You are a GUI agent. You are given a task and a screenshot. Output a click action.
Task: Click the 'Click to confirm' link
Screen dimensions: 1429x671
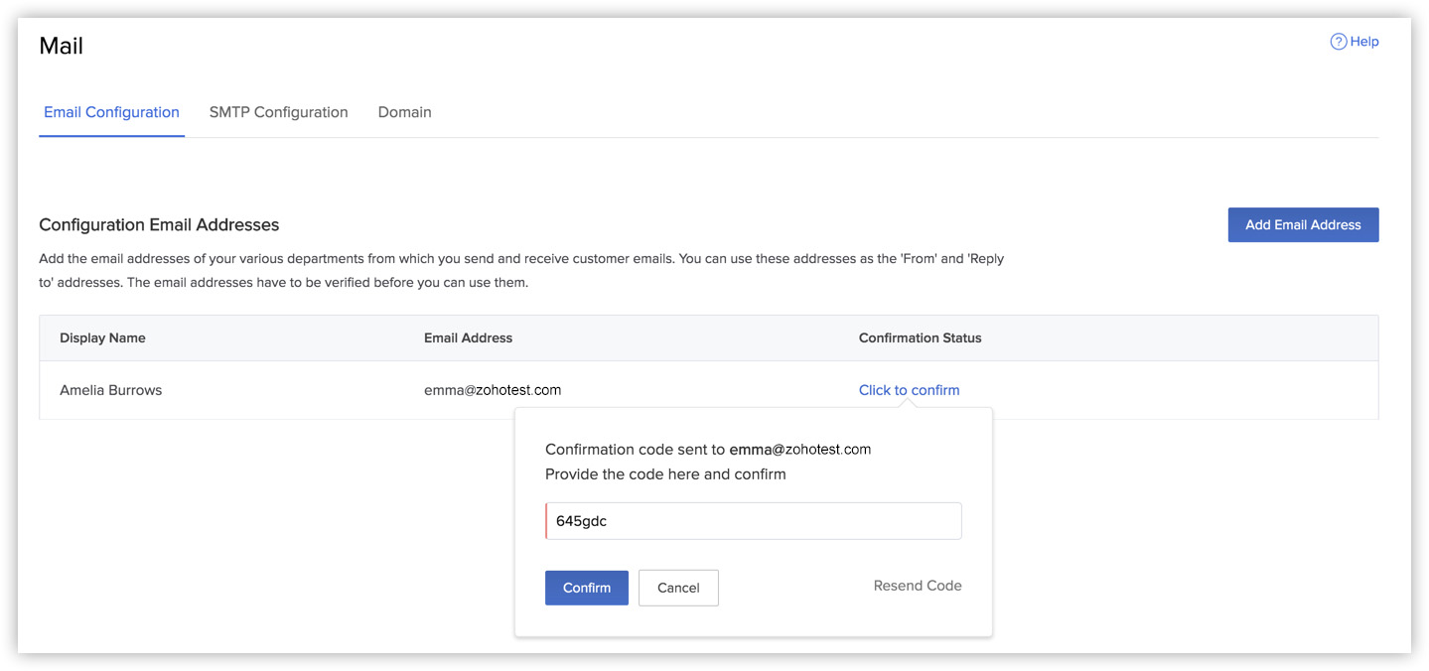tap(909, 389)
